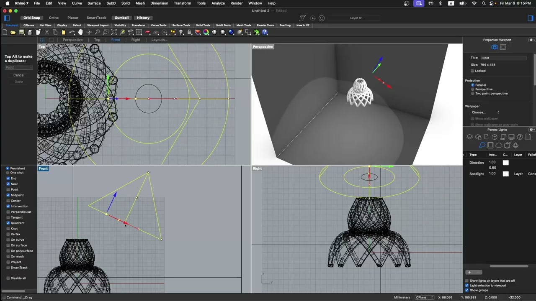
Task: Toggle the Gumball button
Action: (x=122, y=18)
